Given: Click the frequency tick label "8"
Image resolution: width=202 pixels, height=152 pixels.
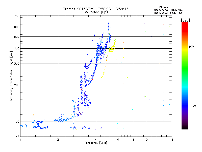Looking at the screenshot, I should pos(134,140).
